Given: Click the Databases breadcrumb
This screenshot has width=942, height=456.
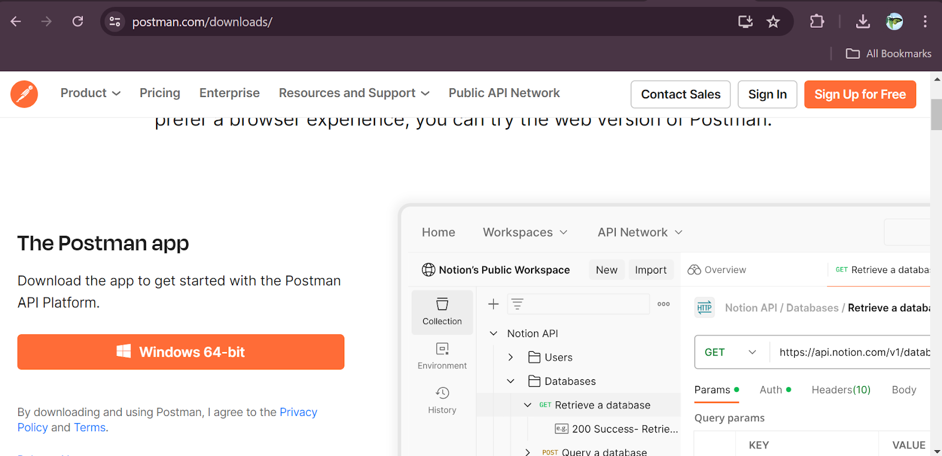Looking at the screenshot, I should click(812, 308).
